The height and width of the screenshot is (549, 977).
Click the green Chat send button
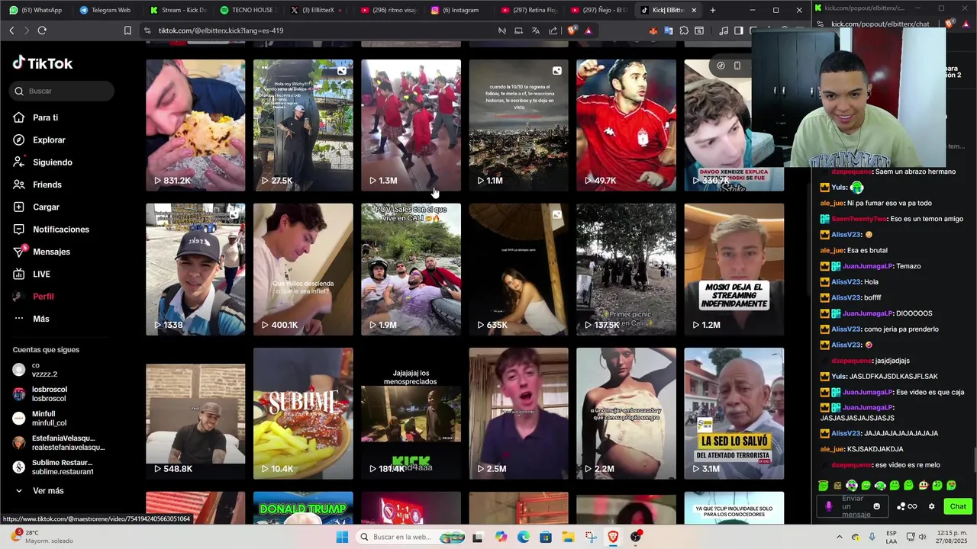pos(958,506)
